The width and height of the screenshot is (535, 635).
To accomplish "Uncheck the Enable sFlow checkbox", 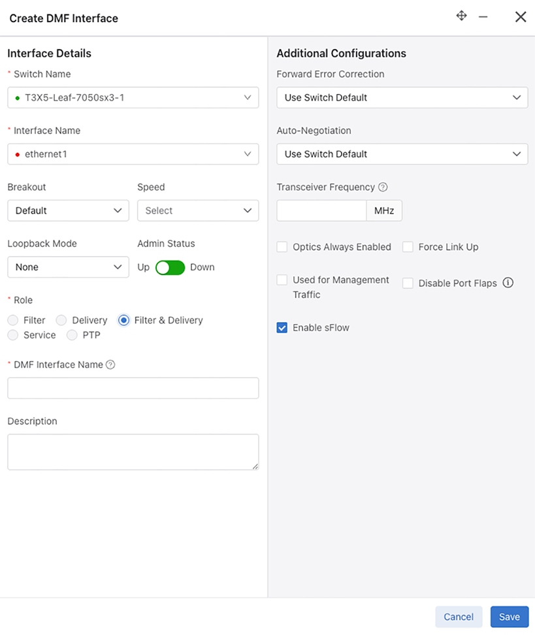I will point(282,328).
